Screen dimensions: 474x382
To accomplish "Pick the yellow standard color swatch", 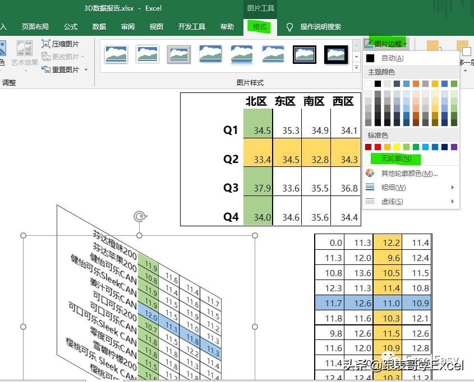I will (397, 147).
